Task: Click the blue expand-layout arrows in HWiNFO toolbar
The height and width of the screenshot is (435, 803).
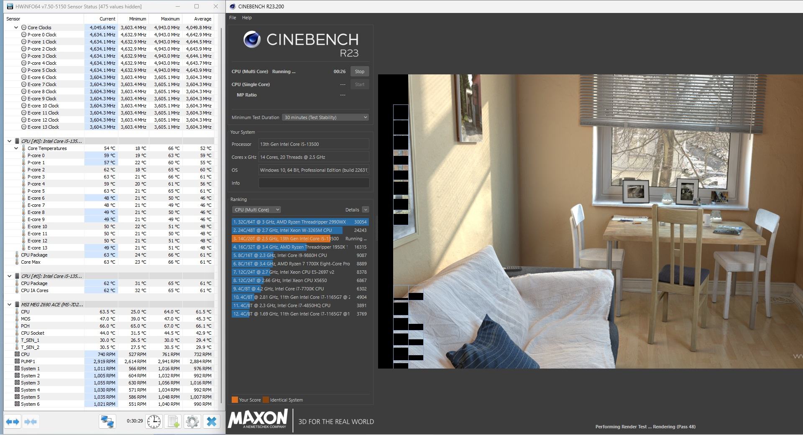Action: tap(13, 422)
